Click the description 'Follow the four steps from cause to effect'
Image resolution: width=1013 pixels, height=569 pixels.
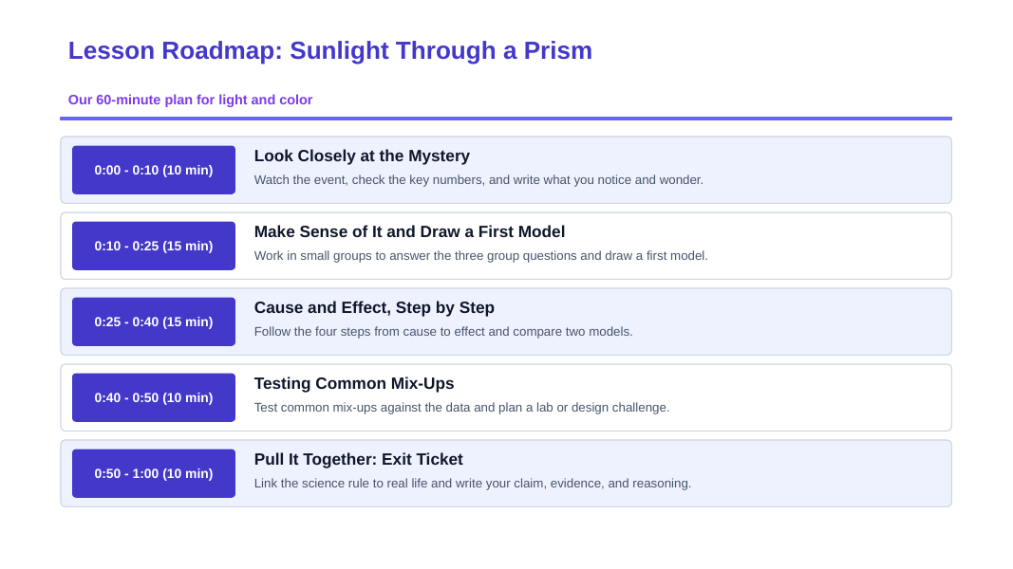tap(443, 332)
